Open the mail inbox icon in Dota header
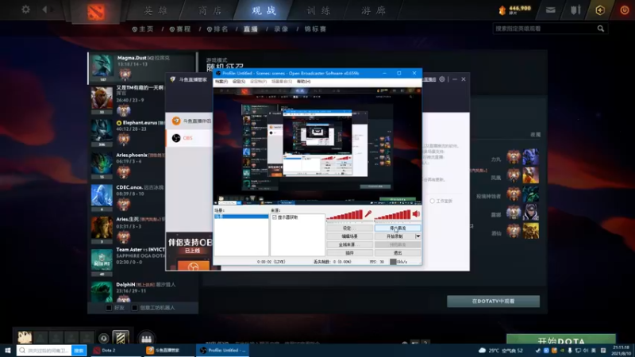The width and height of the screenshot is (635, 357). tap(550, 10)
